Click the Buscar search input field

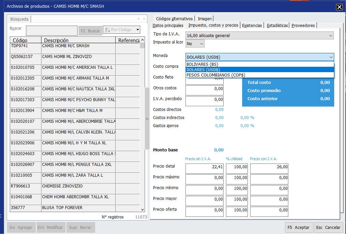click(52, 31)
